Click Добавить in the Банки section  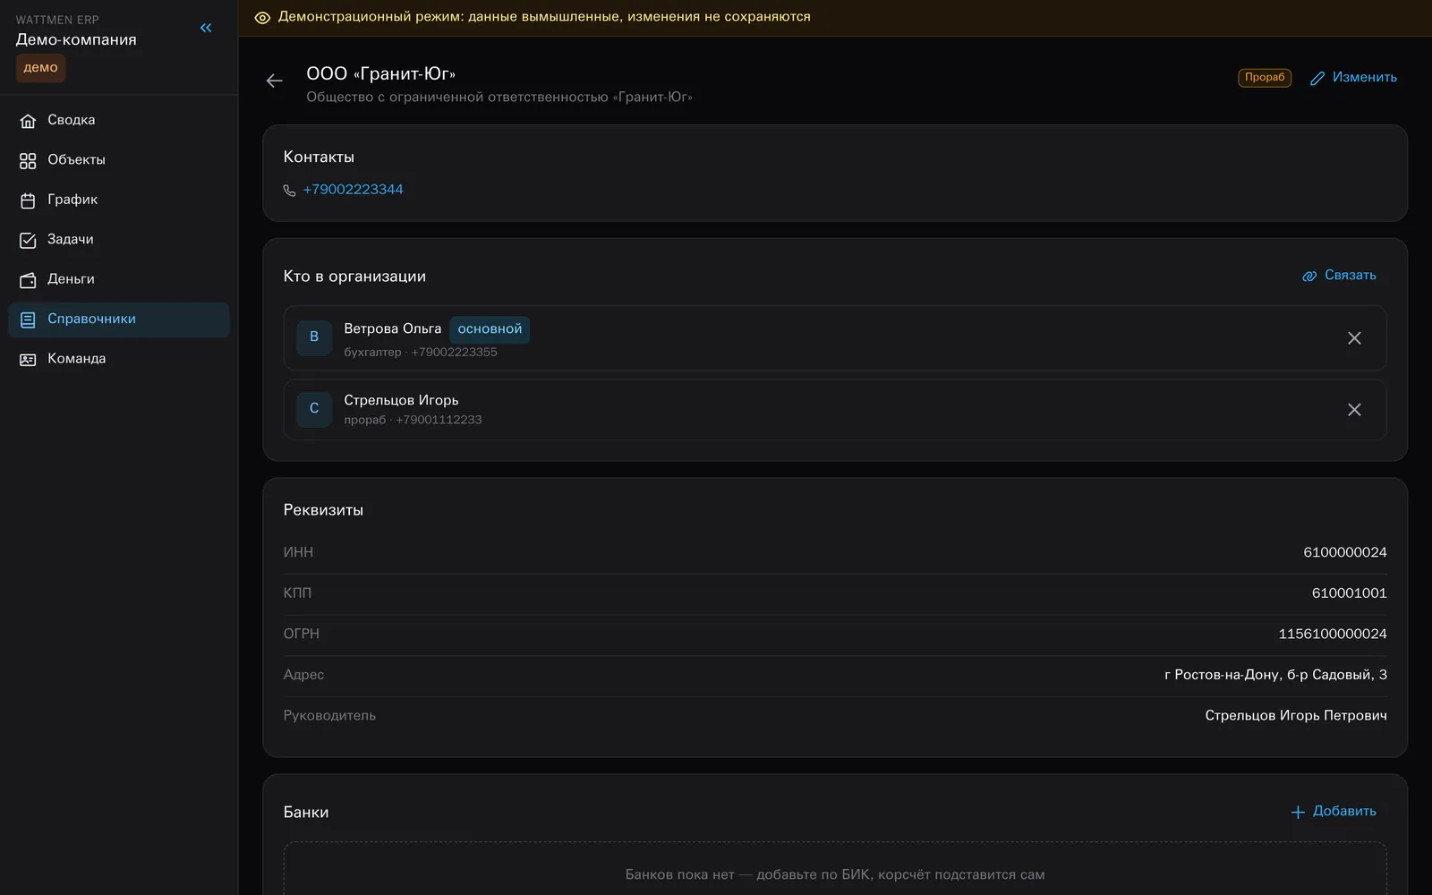(x=1334, y=812)
